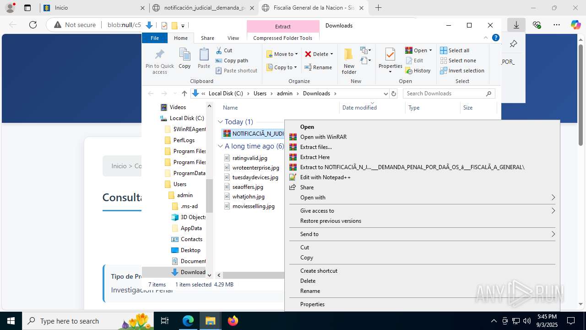
Task: Expand address bar history dropdown
Action: point(385,93)
